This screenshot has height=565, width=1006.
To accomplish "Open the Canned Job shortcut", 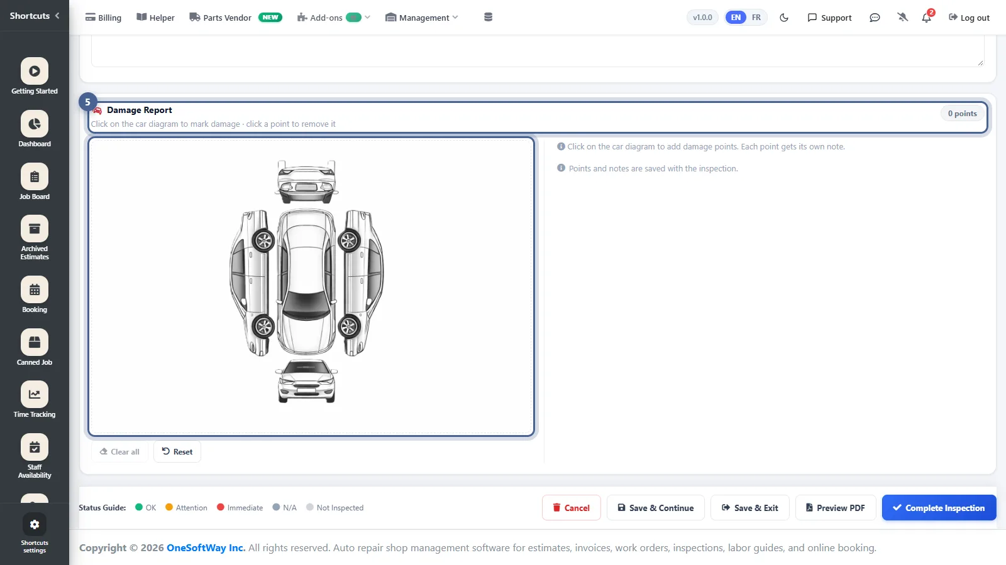I will click(x=35, y=347).
